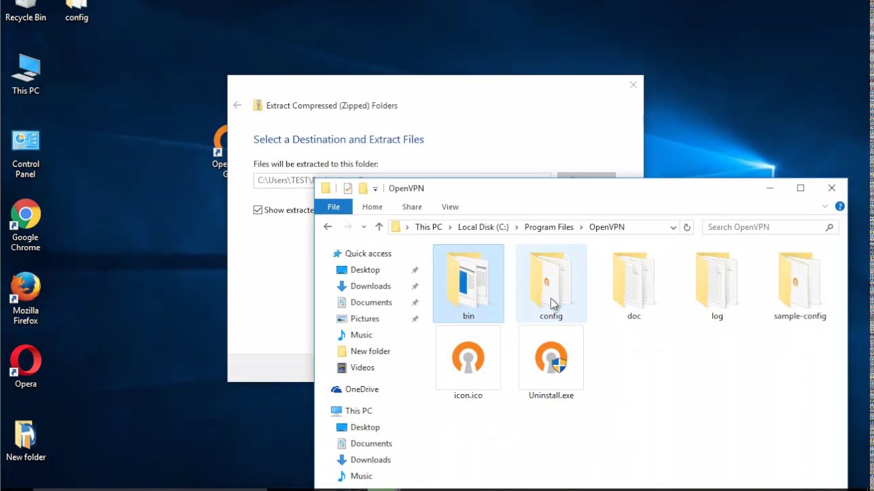Click Program Files in the breadcrumb
The image size is (874, 491).
click(549, 227)
